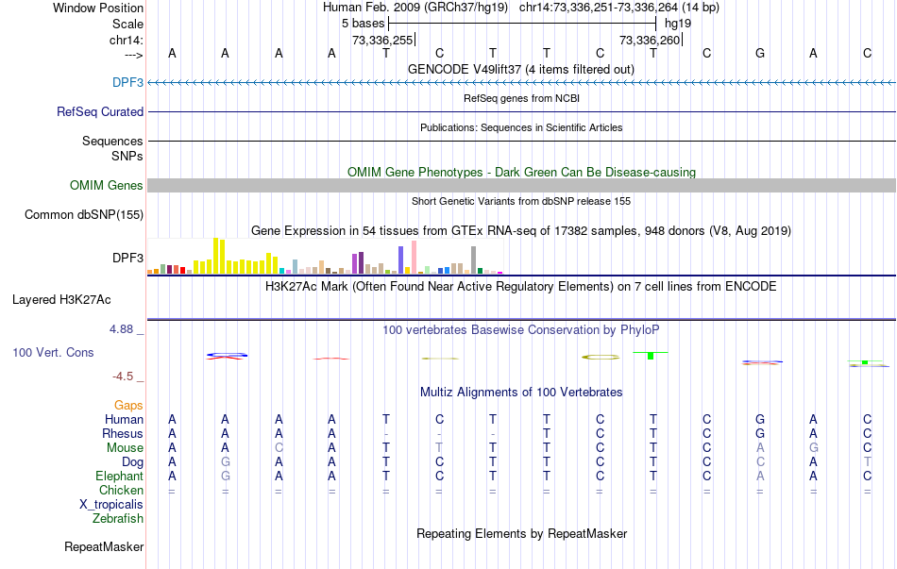Screen dimensions: 897x569
Task: Click the Human Feb. 2009 (GRCh37/hg19) text
Action: (x=415, y=8)
